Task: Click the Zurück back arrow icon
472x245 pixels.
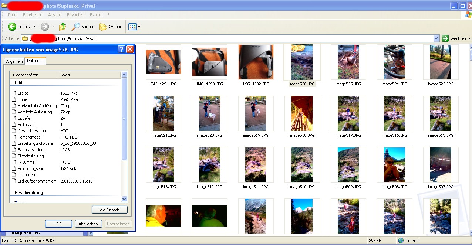Action: click(12, 27)
